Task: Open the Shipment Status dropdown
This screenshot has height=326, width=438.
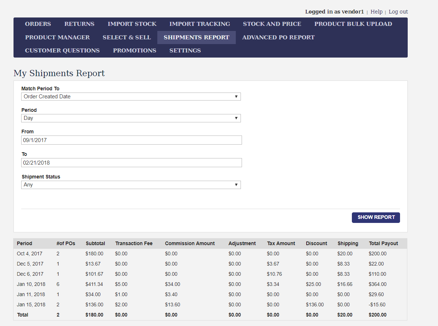Action: 131,185
